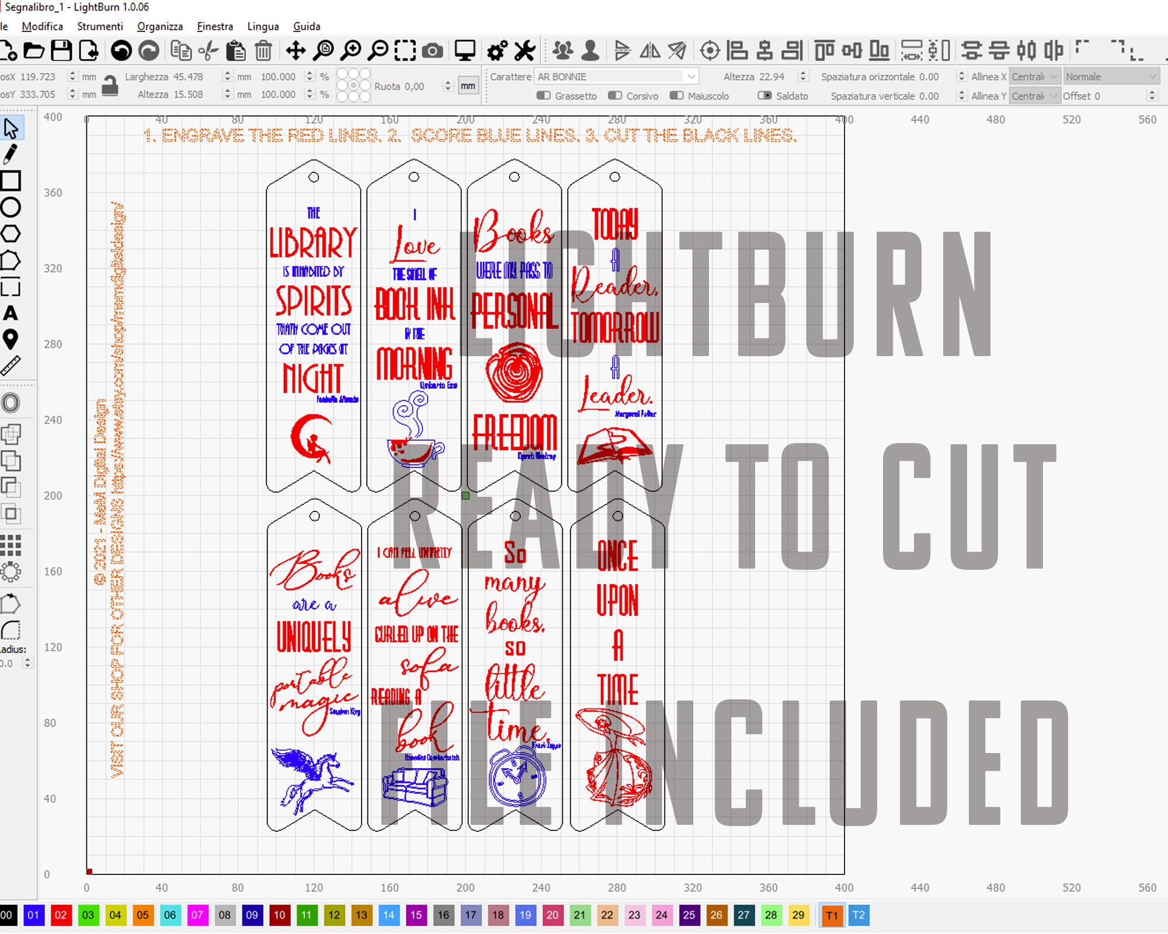Viewport: 1168px width, 934px height.
Task: Open LightBurn device settings gear
Action: [496, 51]
